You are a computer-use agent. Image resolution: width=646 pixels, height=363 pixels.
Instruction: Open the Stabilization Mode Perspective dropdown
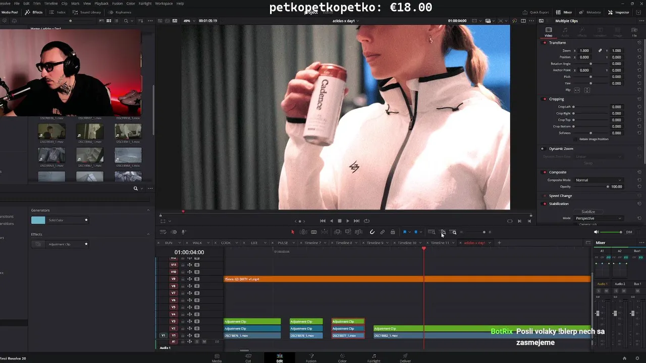pyautogui.click(x=599, y=218)
